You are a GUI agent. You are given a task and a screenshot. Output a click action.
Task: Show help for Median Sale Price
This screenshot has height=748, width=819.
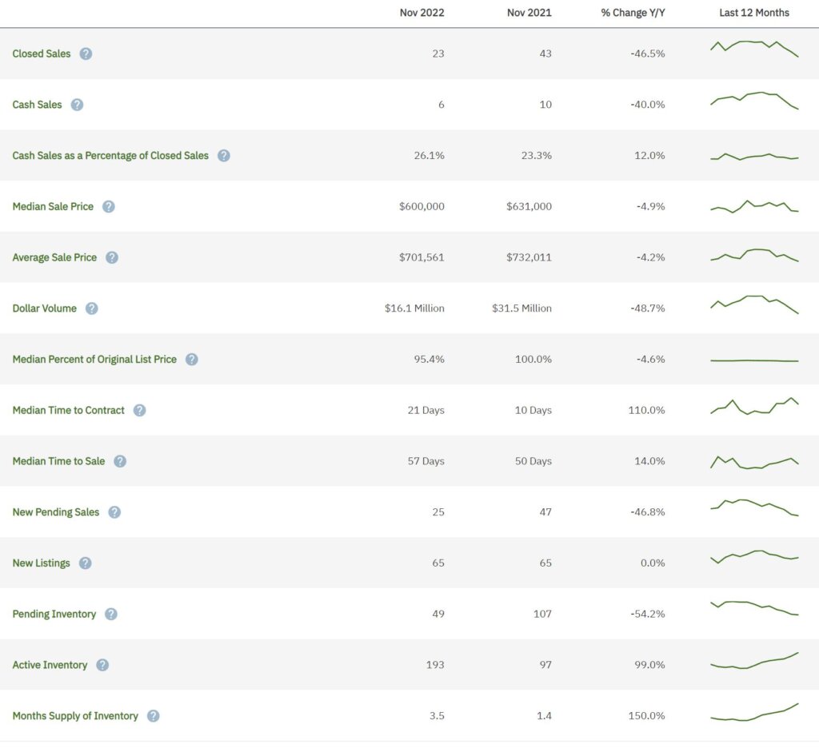click(x=108, y=207)
